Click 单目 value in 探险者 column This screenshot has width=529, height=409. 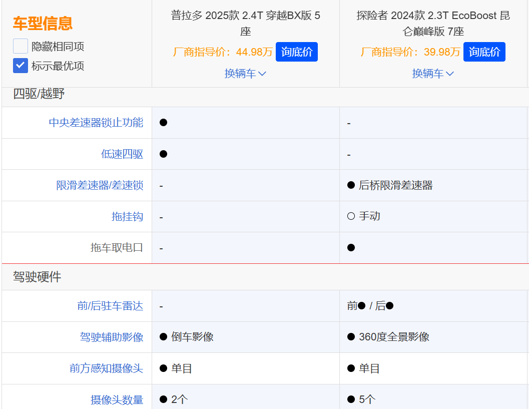369,368
